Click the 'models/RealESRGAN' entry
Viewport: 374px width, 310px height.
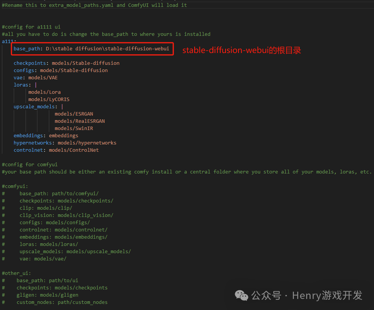click(x=80, y=121)
